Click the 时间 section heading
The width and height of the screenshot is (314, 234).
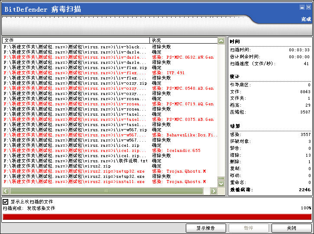[x=235, y=42]
